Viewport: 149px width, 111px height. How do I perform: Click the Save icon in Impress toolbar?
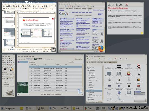pos(9,6)
